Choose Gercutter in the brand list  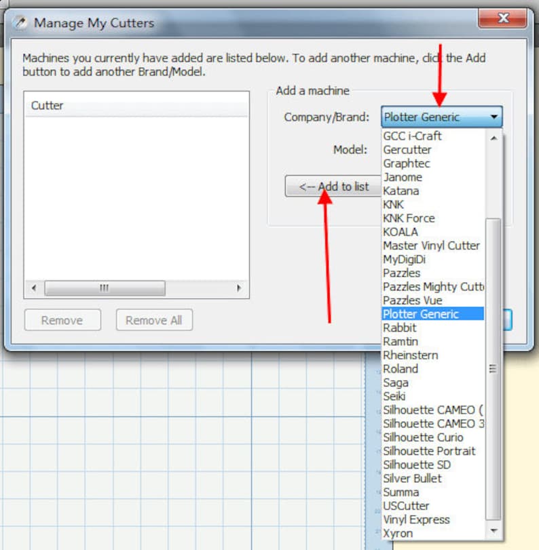[x=433, y=149]
